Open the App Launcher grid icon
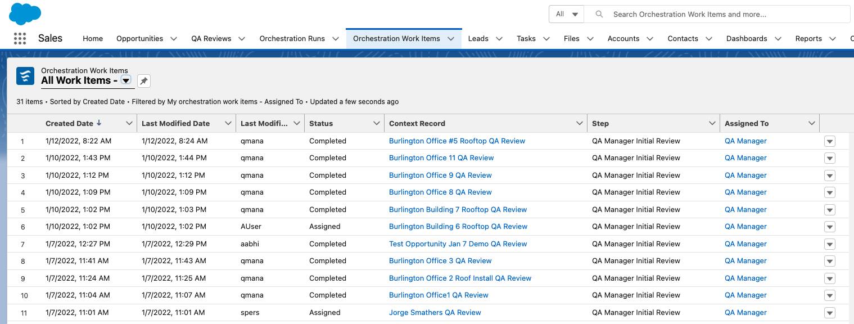 coord(20,38)
